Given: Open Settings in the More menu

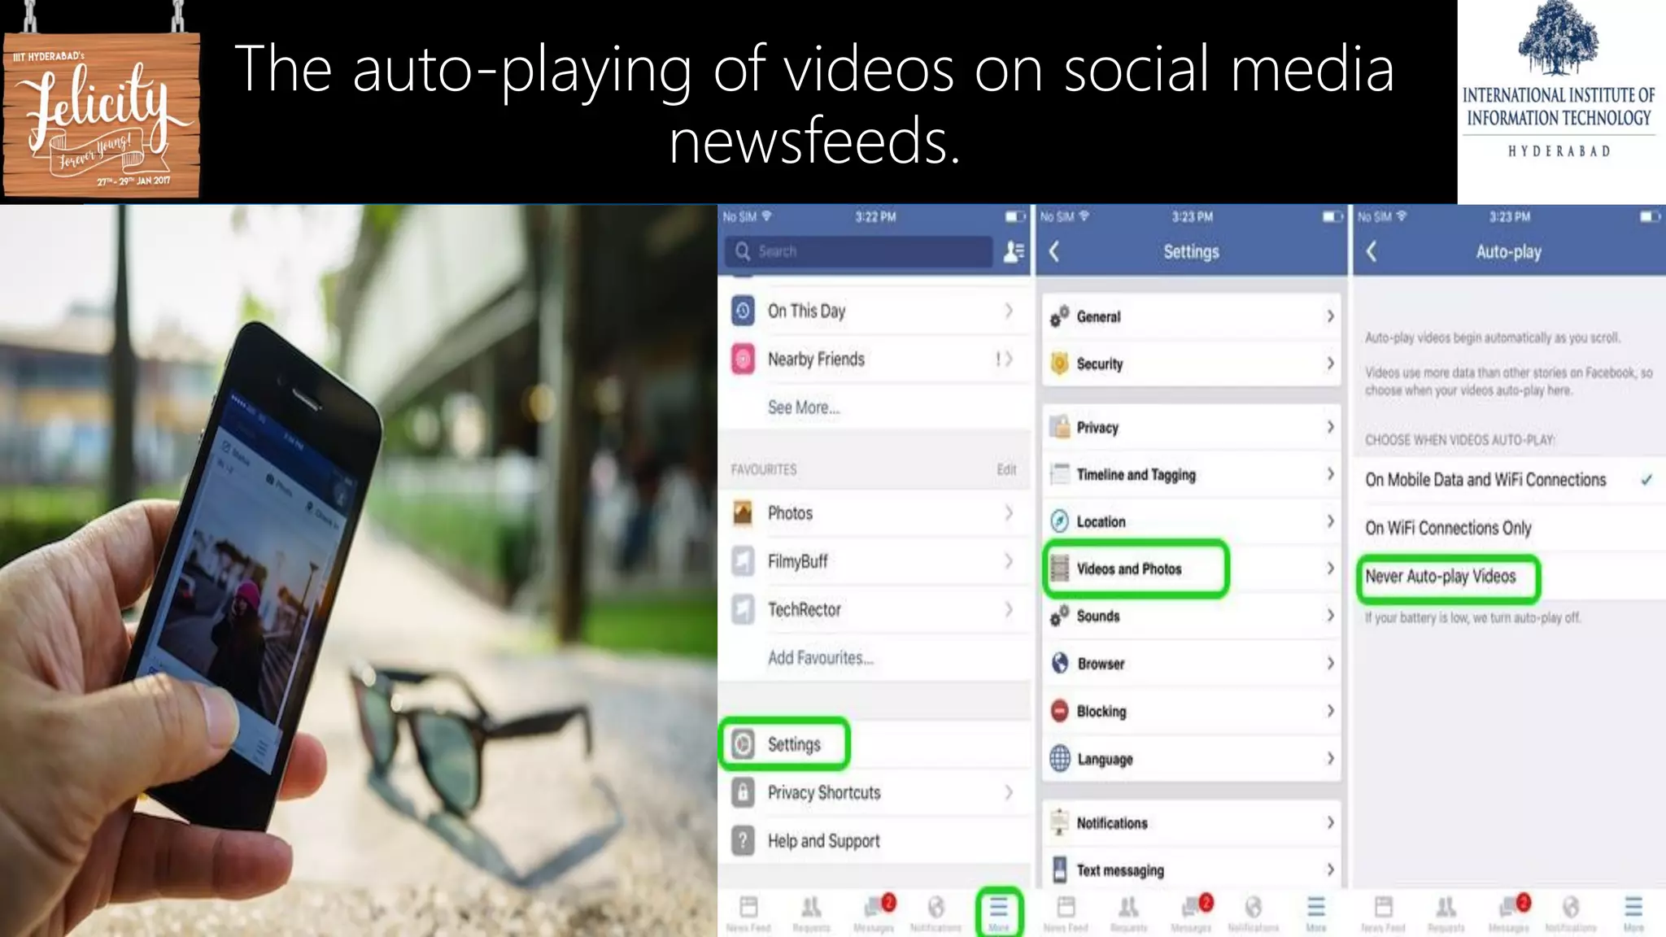Looking at the screenshot, I should (874, 744).
